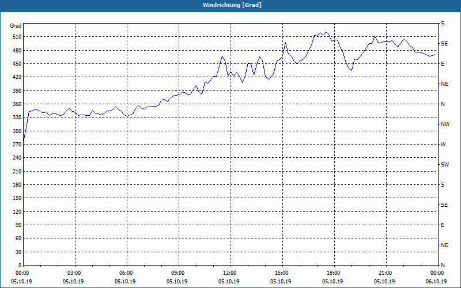Screen dimensions: 461x288
Task: Click the 12:00 time label
Action: [x=229, y=273]
